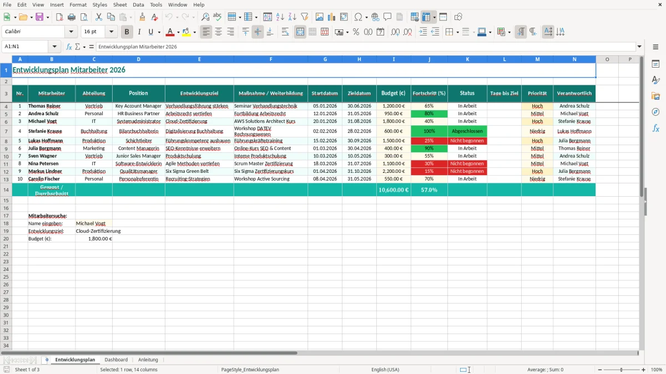Toggle align right

pos(231,32)
